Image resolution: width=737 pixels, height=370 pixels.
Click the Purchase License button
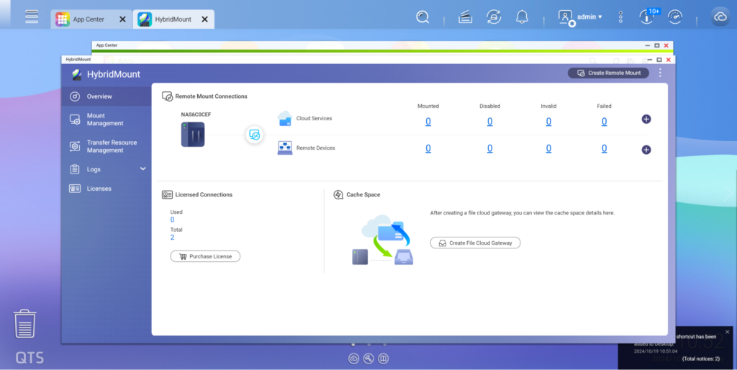pyautogui.click(x=205, y=256)
